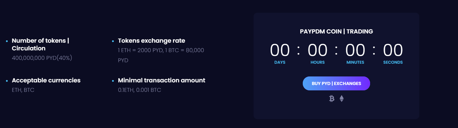Click the seconds counter digits

tap(393, 50)
